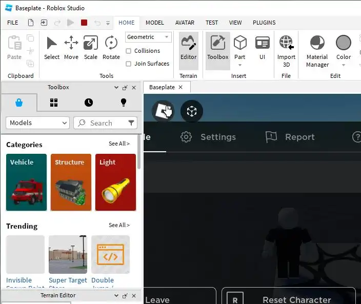Start playtest with Play button
Image resolution: width=361 pixels, height=304 pixels.
[70, 23]
